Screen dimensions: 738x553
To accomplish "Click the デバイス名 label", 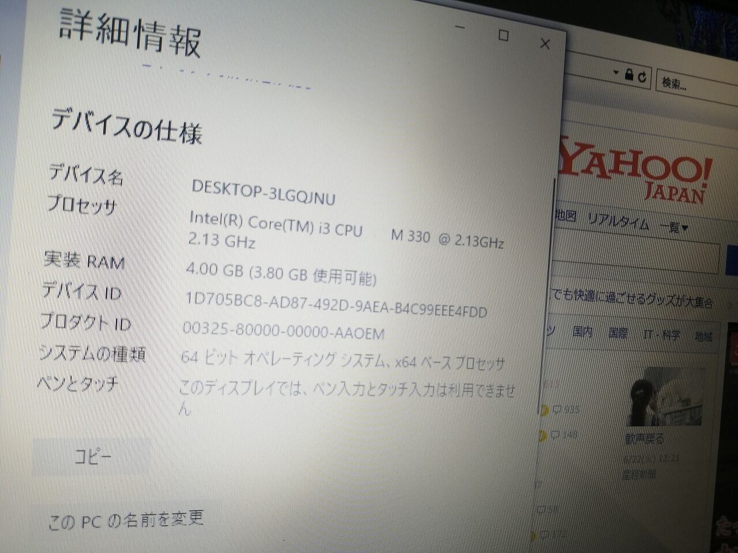I will point(85,173).
